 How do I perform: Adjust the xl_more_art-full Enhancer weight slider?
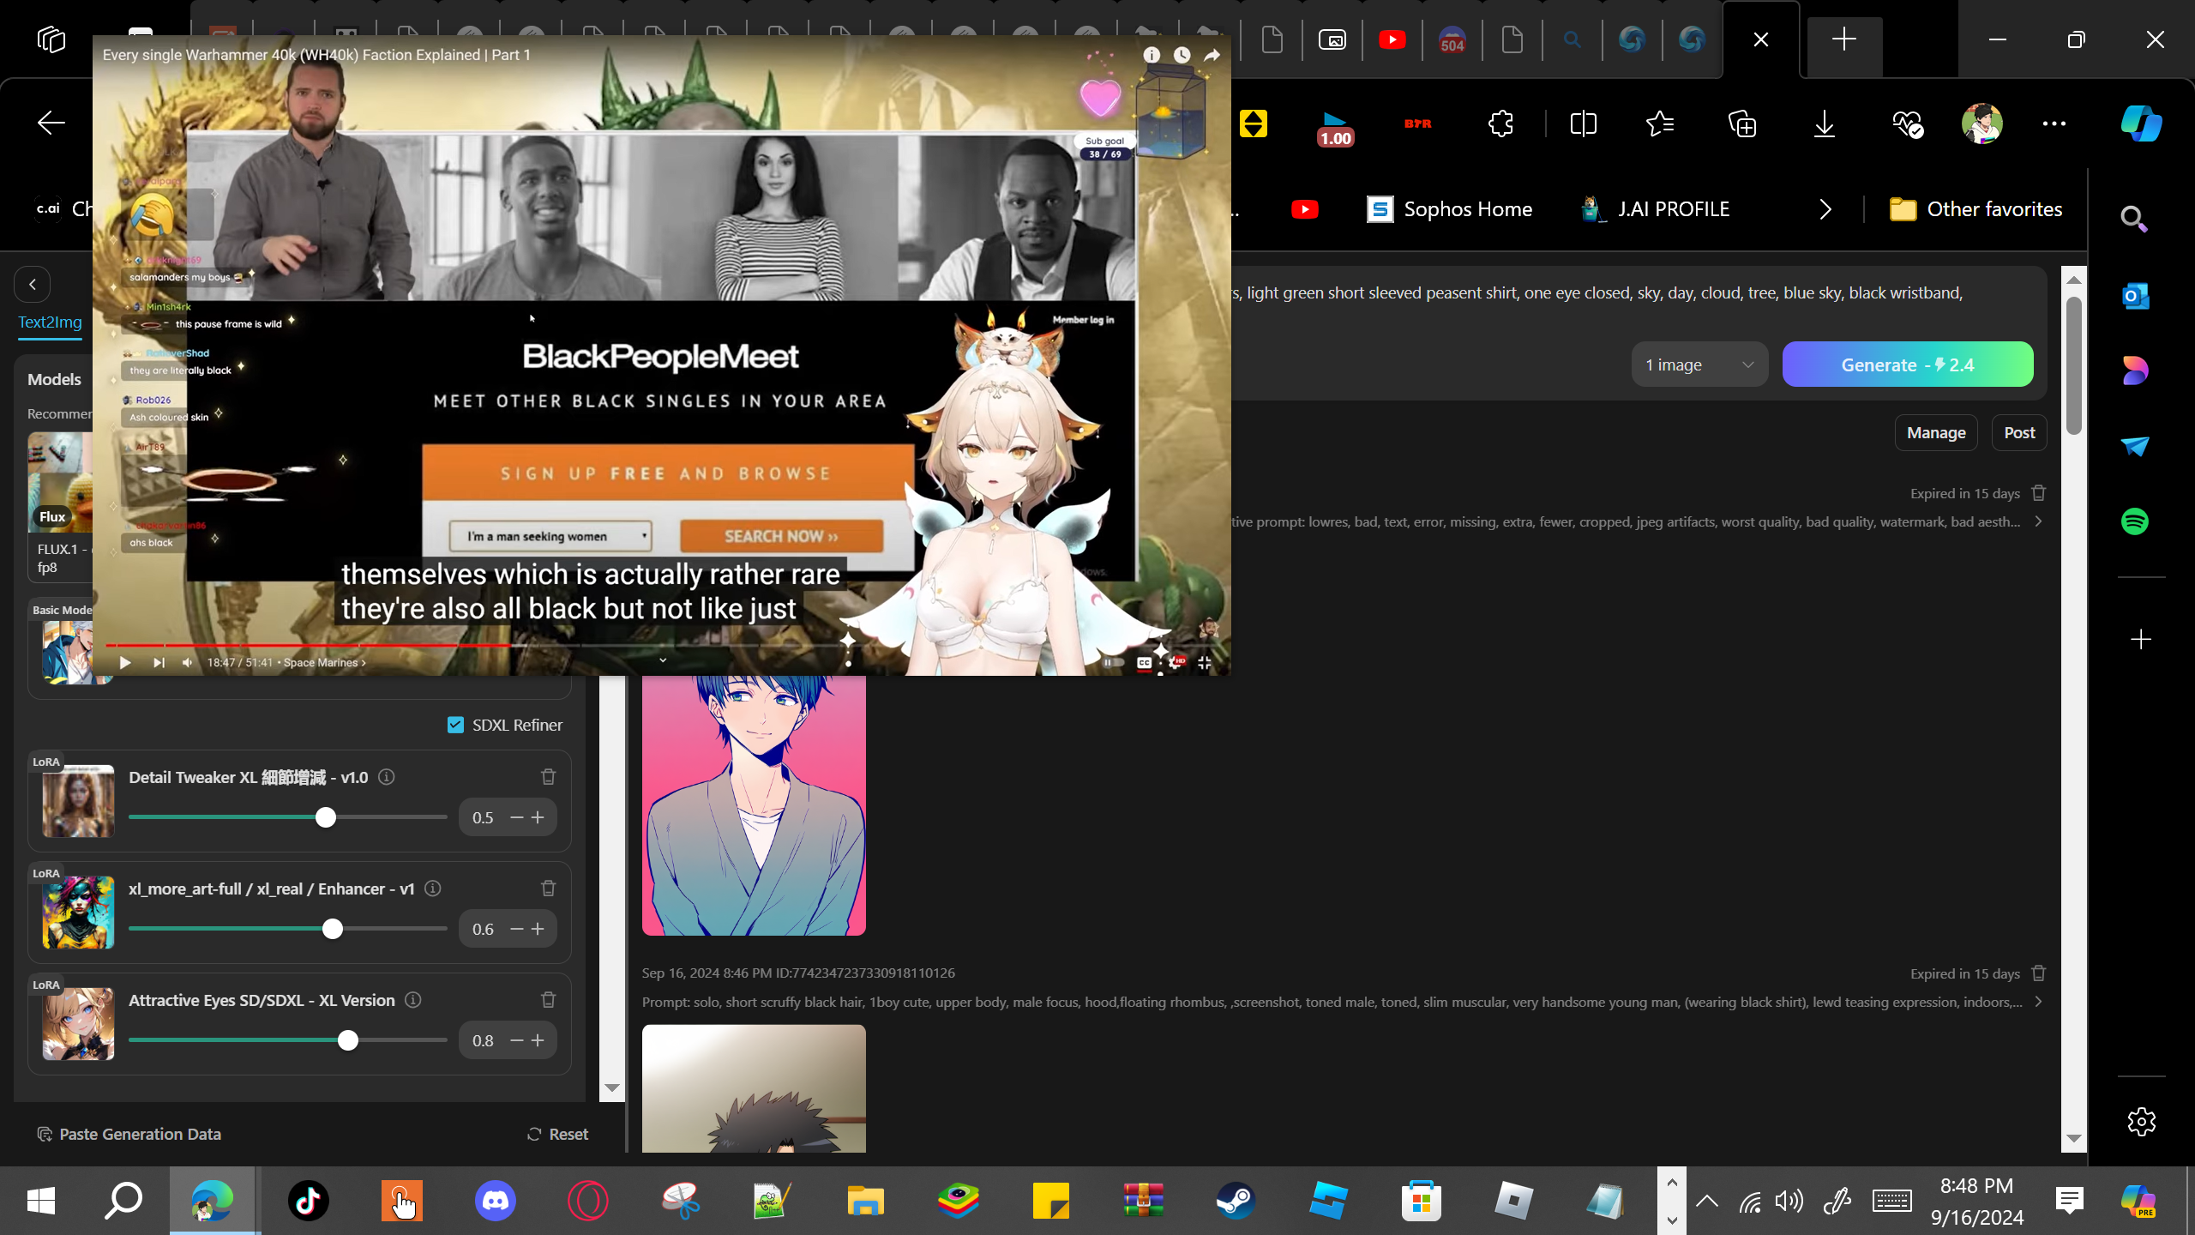(x=333, y=929)
